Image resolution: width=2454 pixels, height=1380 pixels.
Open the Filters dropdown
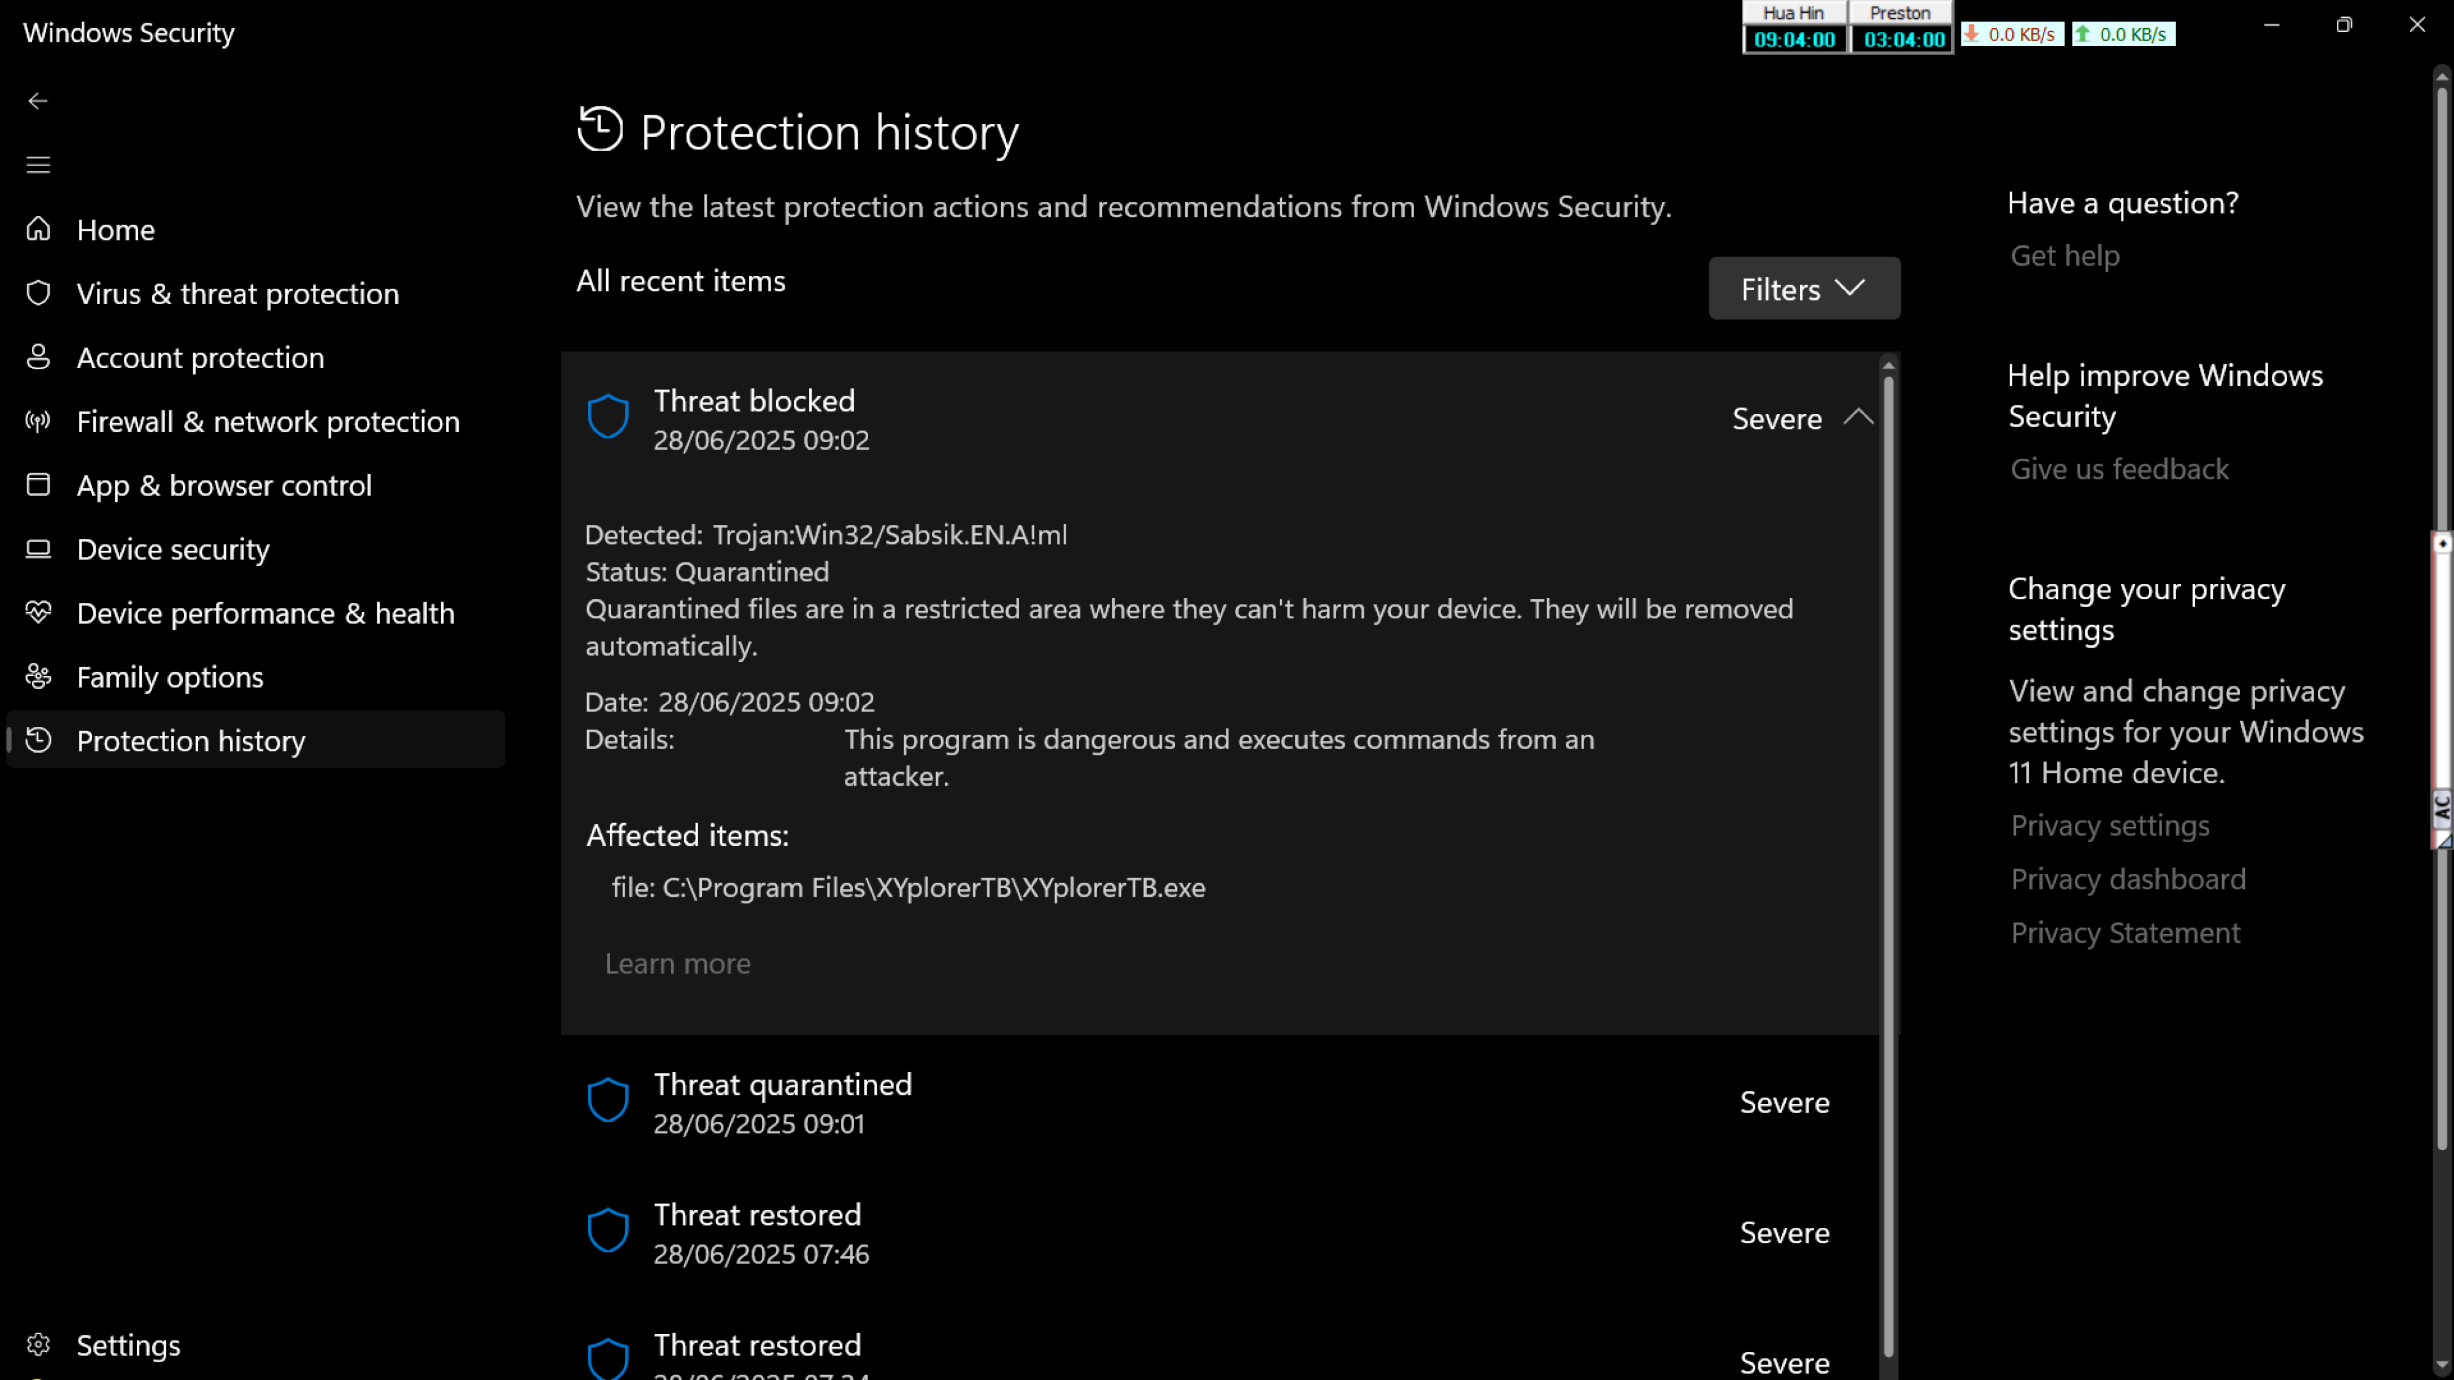click(x=1803, y=288)
